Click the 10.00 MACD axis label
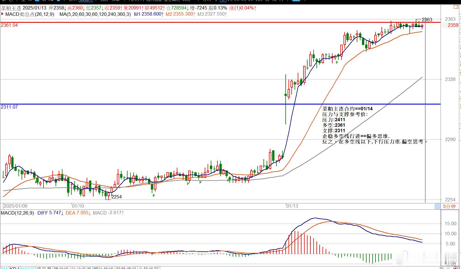Viewport: 461px width, 269px height. click(x=451, y=234)
